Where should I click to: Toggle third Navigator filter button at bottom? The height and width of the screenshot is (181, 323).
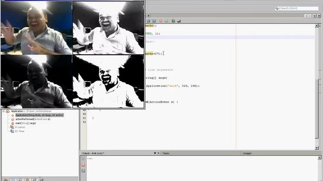20,180
